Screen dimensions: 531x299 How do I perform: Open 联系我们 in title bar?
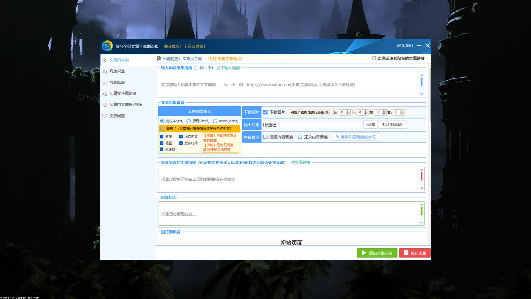405,46
